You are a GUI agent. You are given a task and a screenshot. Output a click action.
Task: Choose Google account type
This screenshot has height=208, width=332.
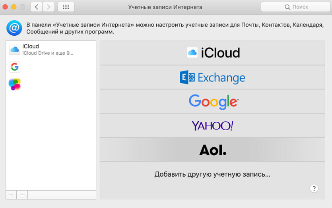213,101
